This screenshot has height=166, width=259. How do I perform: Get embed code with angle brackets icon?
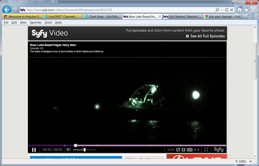[197, 150]
